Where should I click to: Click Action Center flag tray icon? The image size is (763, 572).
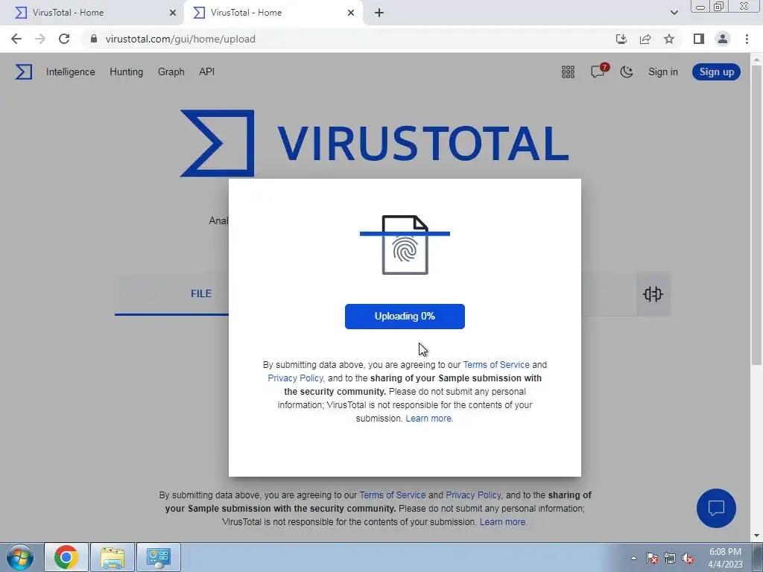[652, 559]
